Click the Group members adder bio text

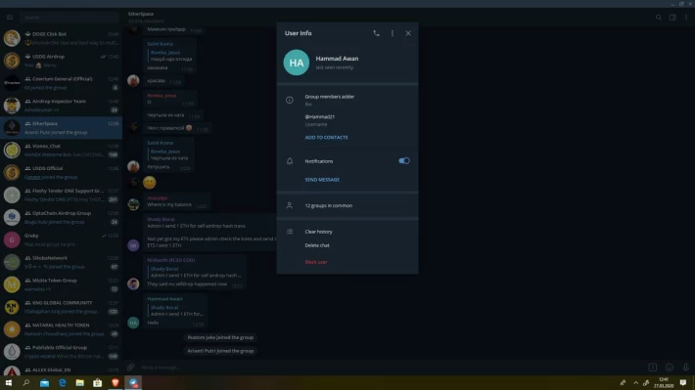[329, 97]
